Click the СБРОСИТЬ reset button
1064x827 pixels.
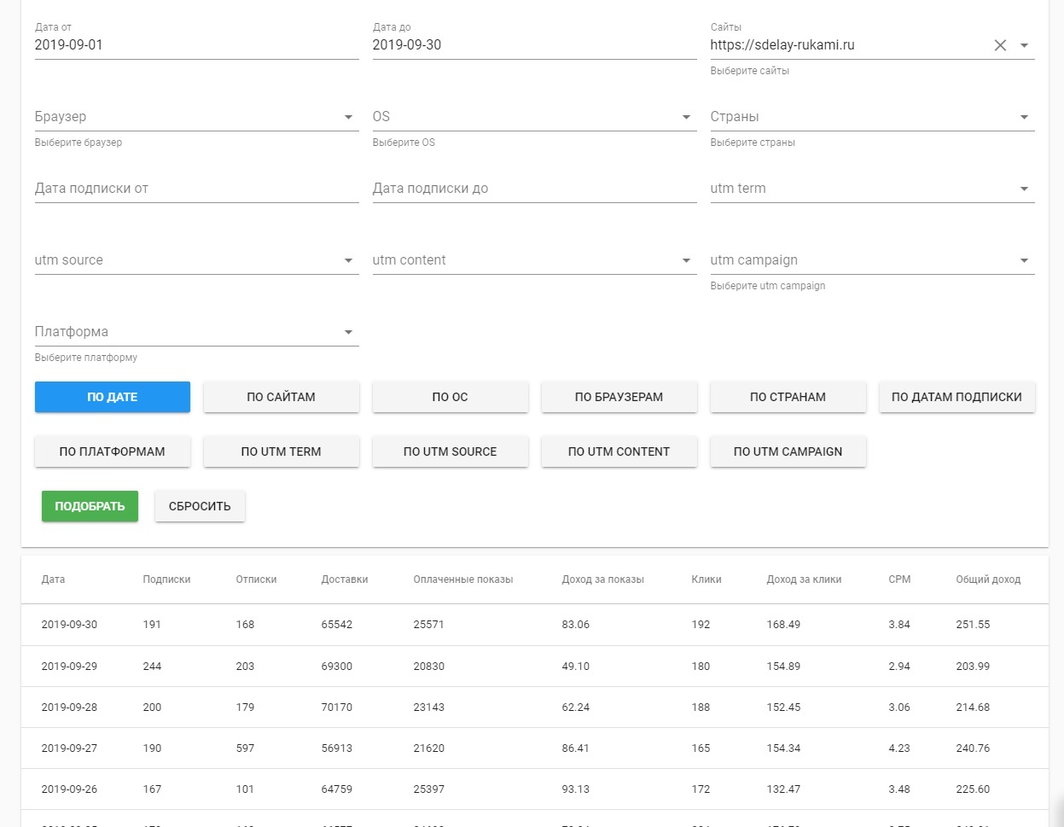click(x=200, y=506)
